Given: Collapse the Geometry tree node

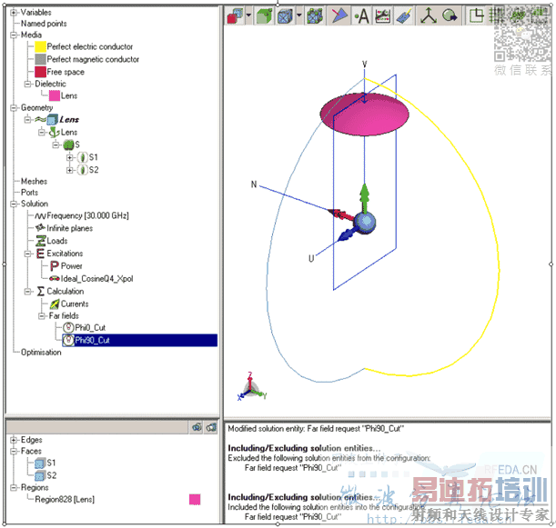Looking at the screenshot, I should [14, 107].
